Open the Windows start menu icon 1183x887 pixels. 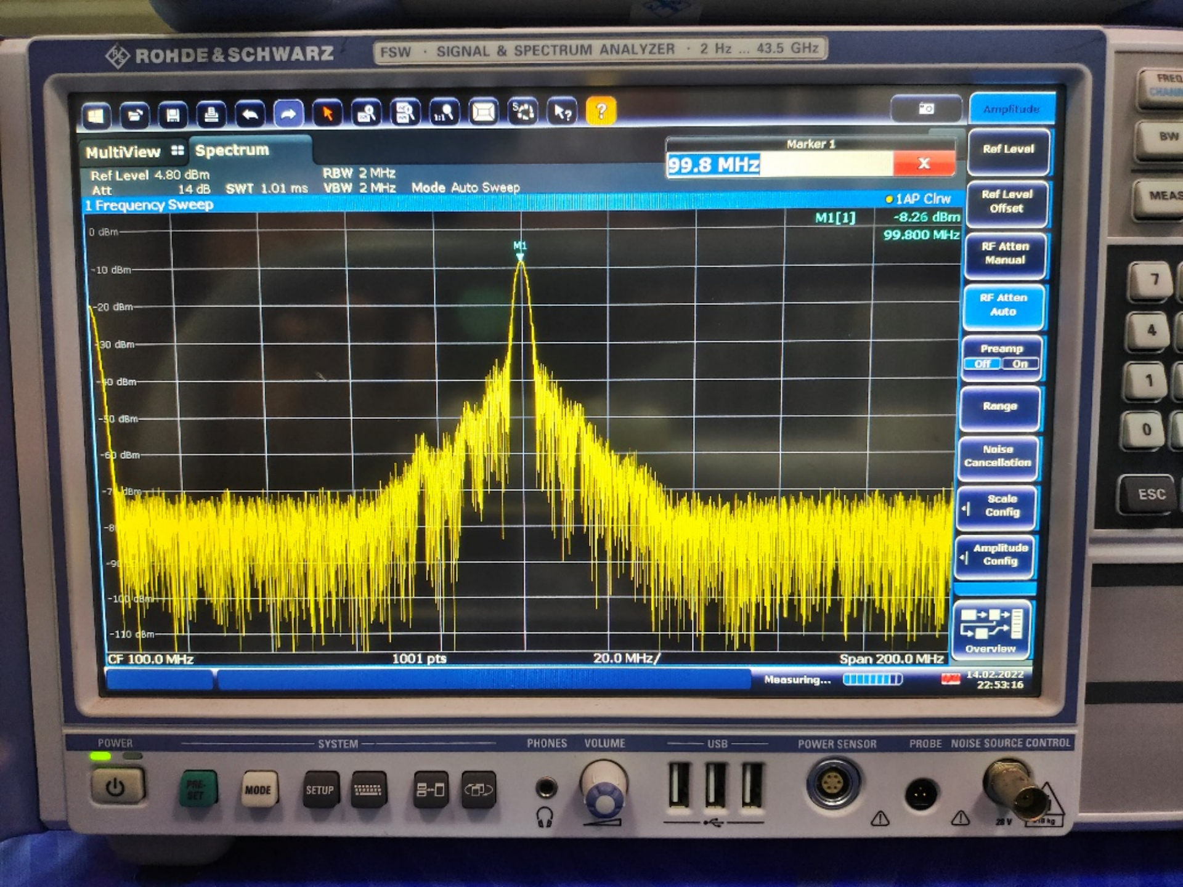click(96, 116)
